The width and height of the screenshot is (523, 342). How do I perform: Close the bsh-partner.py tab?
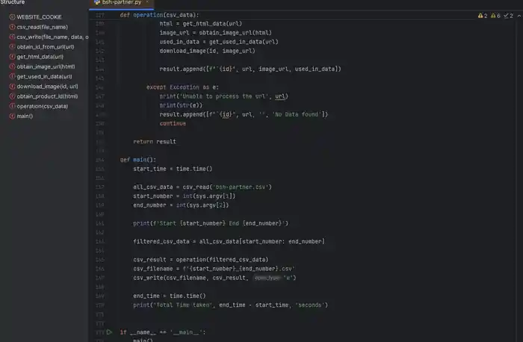(147, 2)
